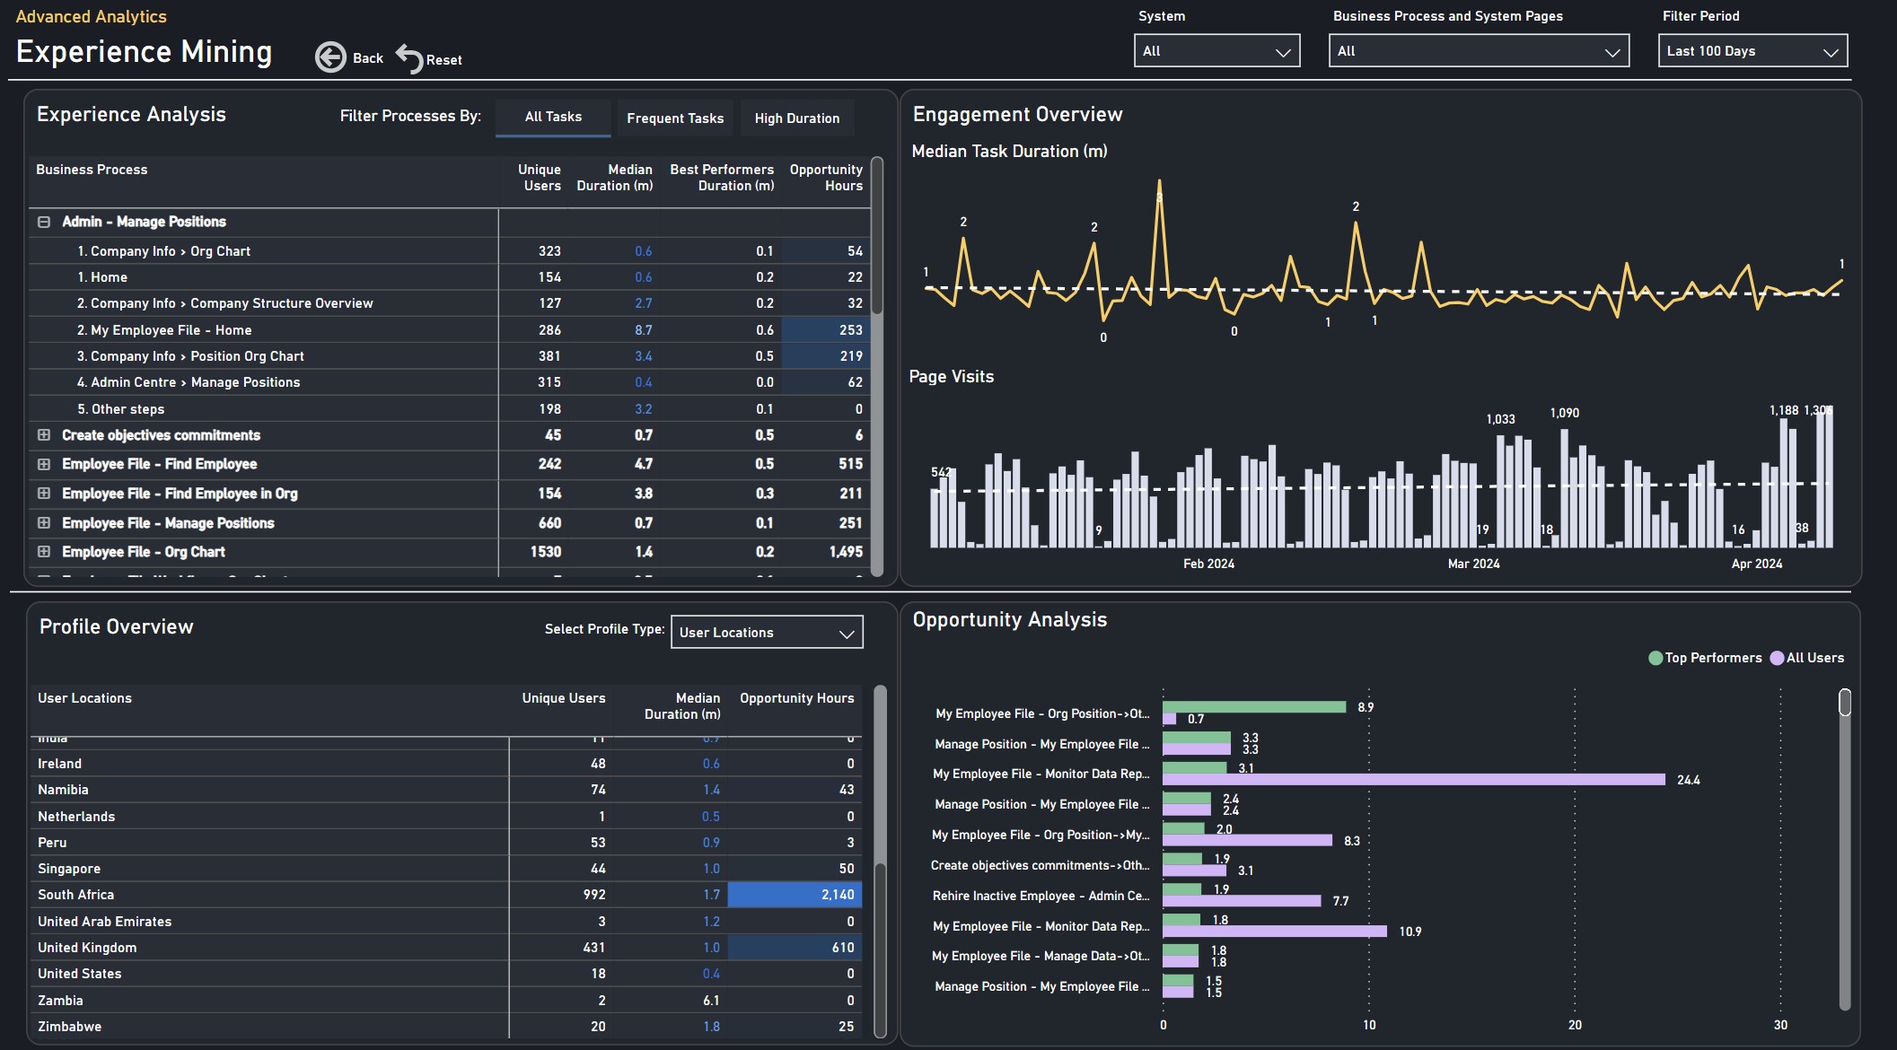Viewport: 1897px width, 1050px height.
Task: Click the Opportunity Analysis scrollbar handle
Action: click(1844, 702)
